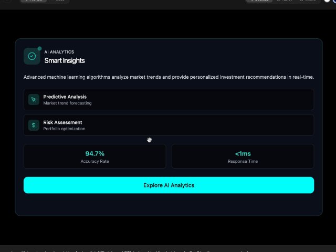336x252 pixels.
Task: Click the 94.7% accuracy value
Action: pyautogui.click(x=94, y=154)
